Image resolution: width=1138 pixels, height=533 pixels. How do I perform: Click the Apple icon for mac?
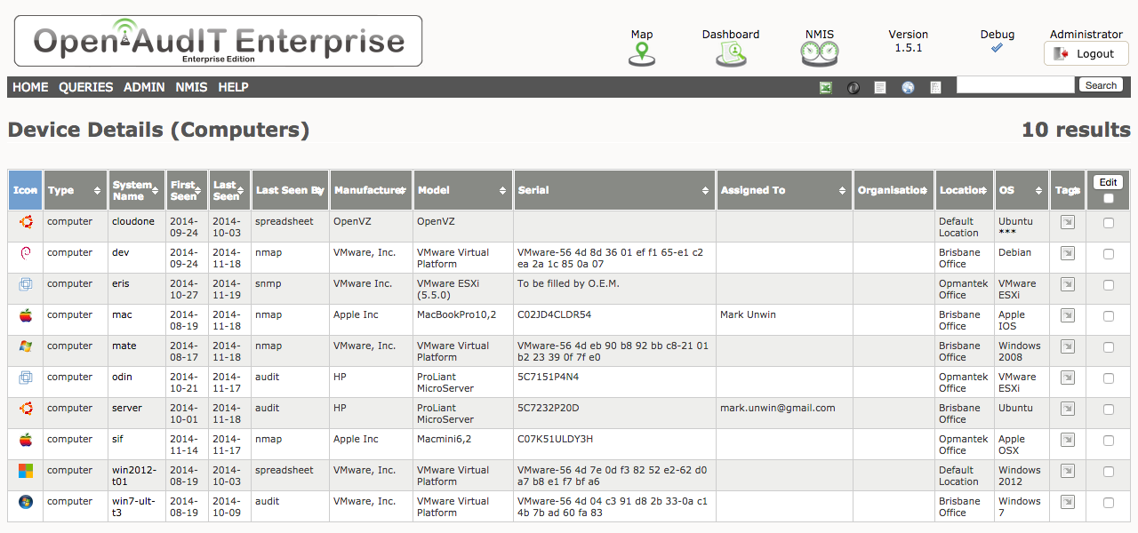[26, 315]
